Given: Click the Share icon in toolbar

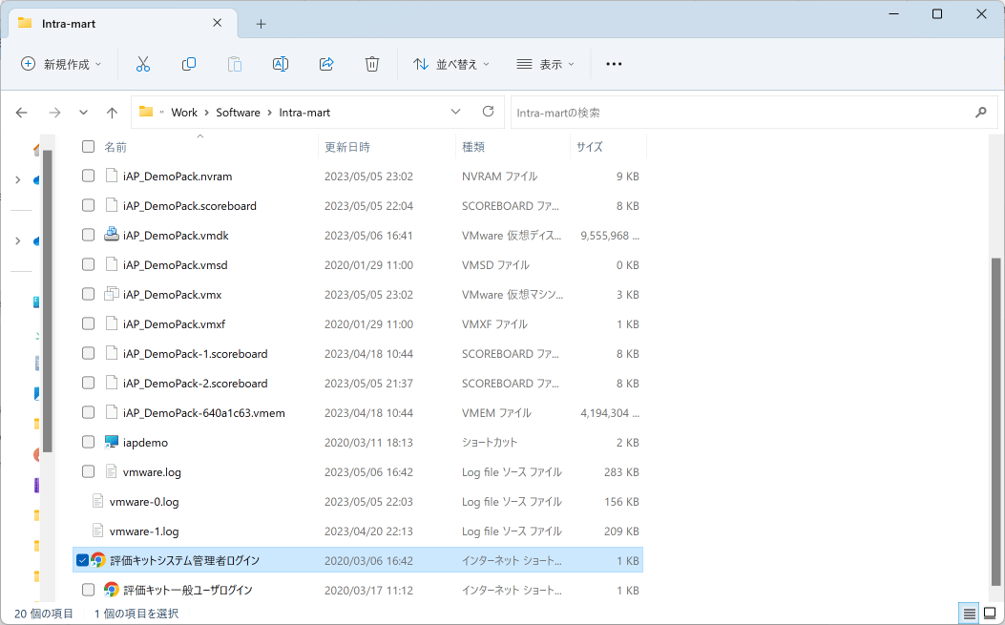Looking at the screenshot, I should [x=326, y=64].
